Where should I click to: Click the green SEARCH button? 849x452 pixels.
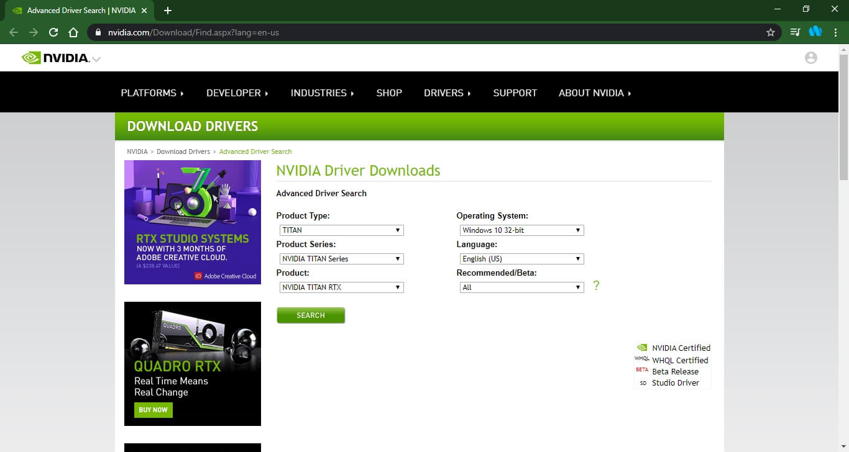click(x=311, y=315)
